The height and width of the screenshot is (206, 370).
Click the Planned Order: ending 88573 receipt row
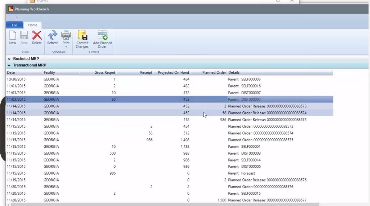click(x=170, y=126)
